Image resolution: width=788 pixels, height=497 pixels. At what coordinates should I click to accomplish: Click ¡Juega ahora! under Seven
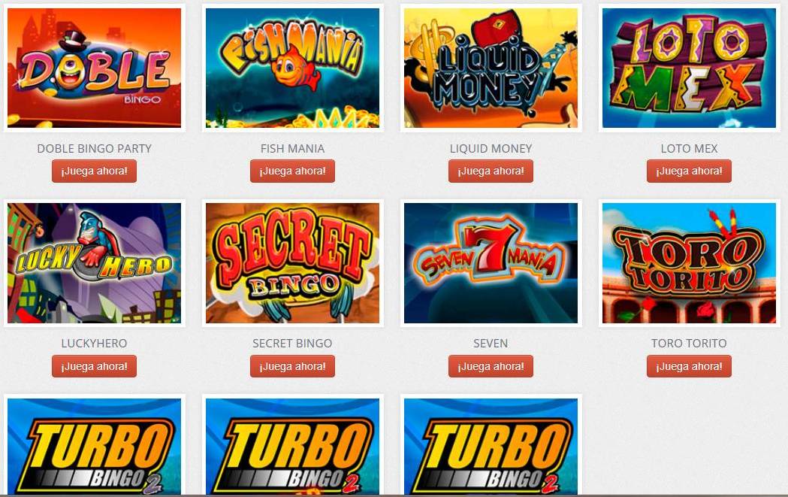(491, 366)
